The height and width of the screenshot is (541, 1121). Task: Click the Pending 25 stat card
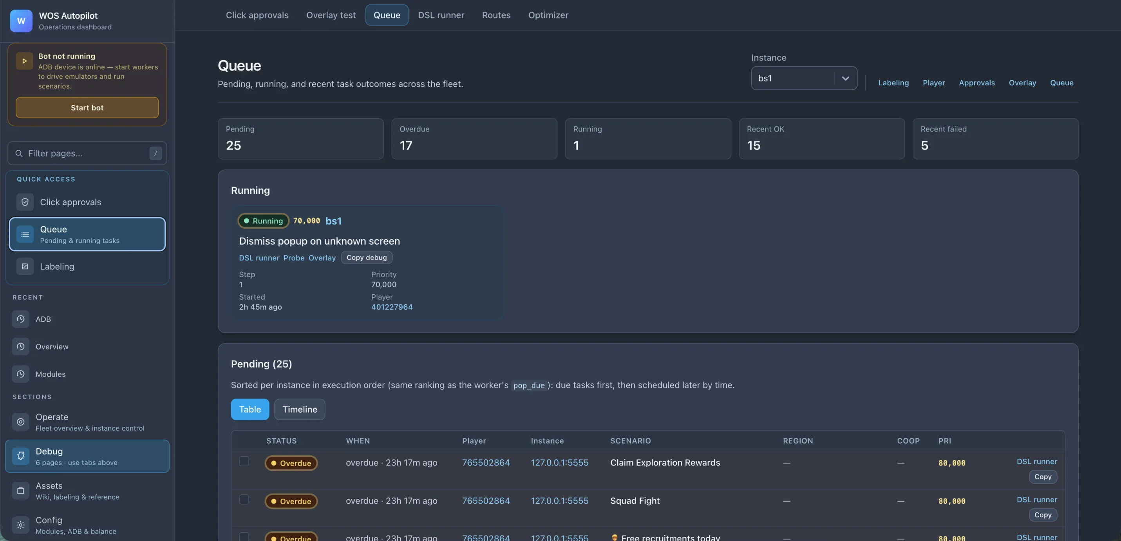(300, 139)
